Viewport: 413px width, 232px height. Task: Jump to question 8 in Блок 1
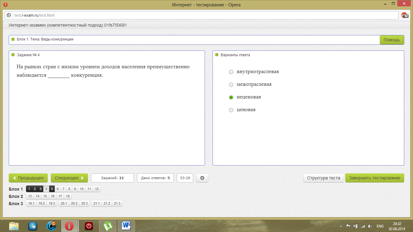69,189
